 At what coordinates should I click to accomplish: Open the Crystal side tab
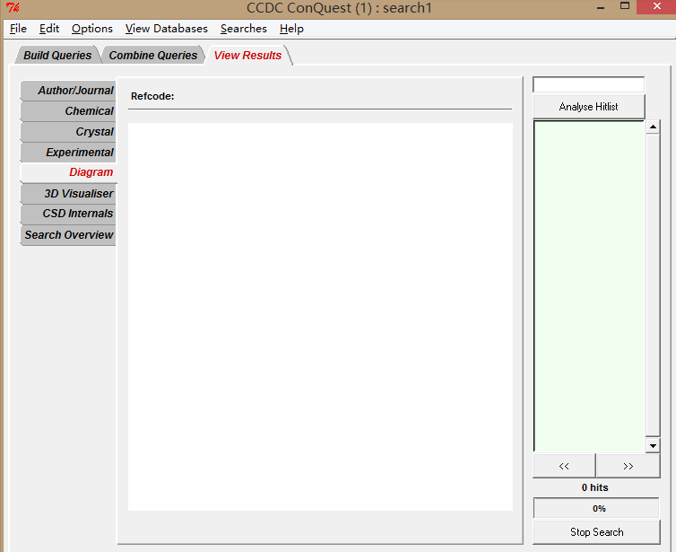click(x=68, y=132)
